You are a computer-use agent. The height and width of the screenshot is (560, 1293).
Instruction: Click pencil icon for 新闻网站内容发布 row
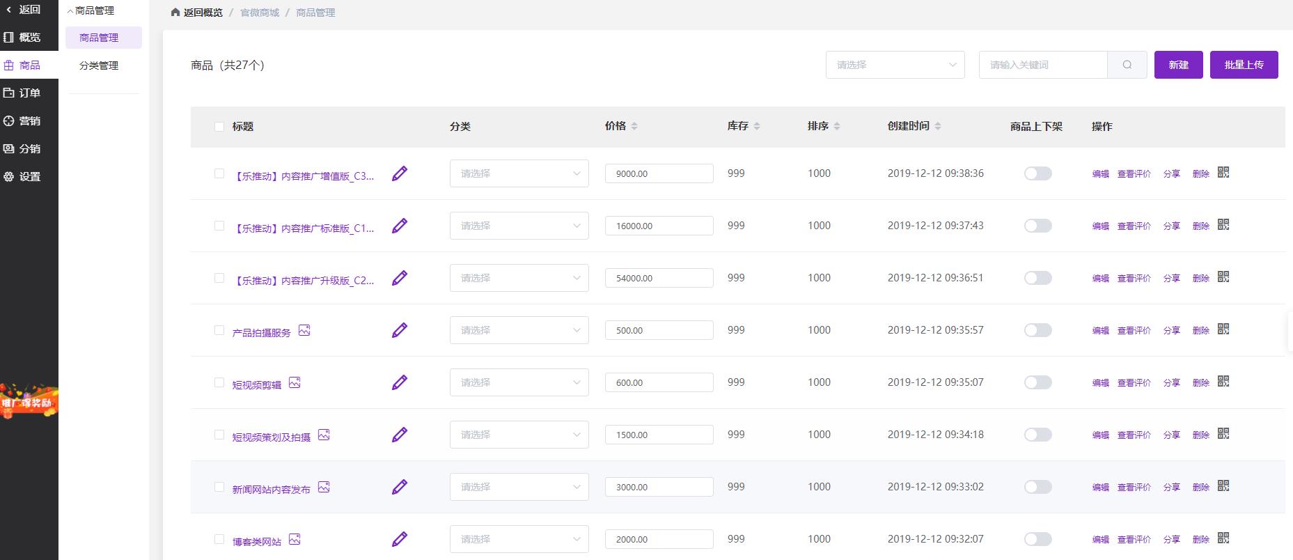(x=399, y=487)
